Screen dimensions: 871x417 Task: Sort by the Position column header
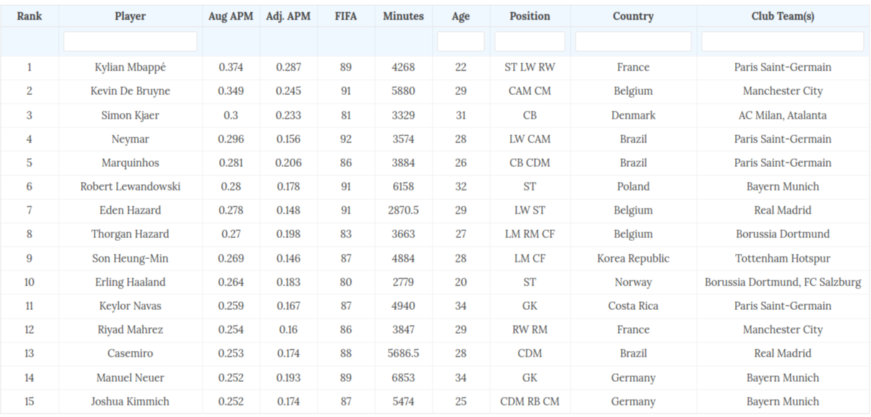pyautogui.click(x=530, y=16)
